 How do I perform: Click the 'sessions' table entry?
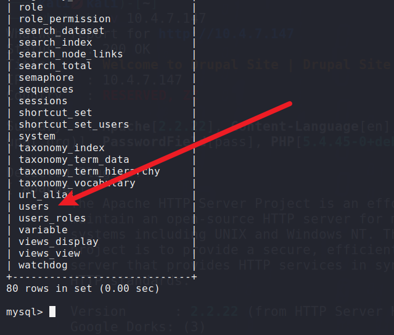click(43, 101)
